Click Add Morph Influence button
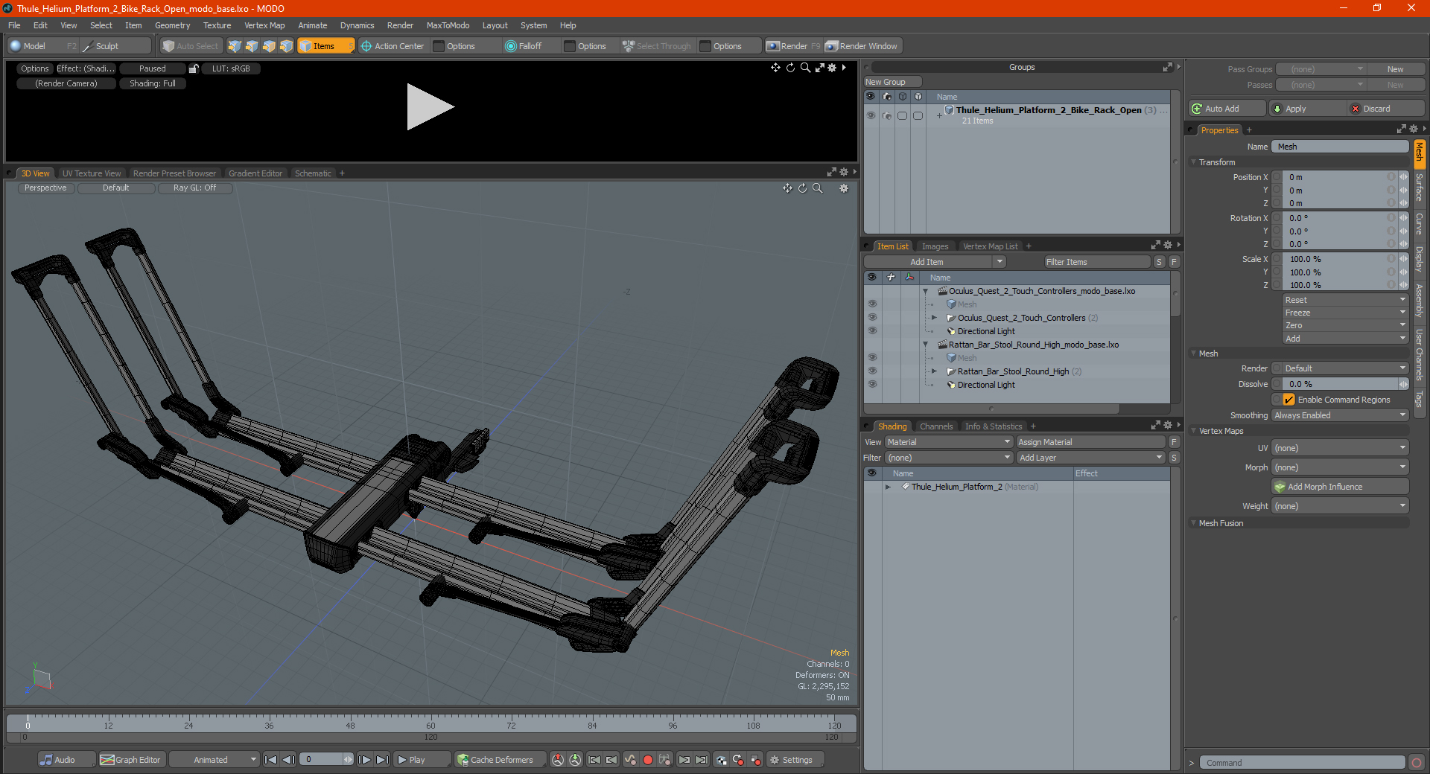The image size is (1430, 774). pos(1340,487)
